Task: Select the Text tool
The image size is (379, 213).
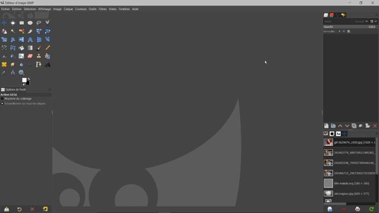Action: [47, 64]
